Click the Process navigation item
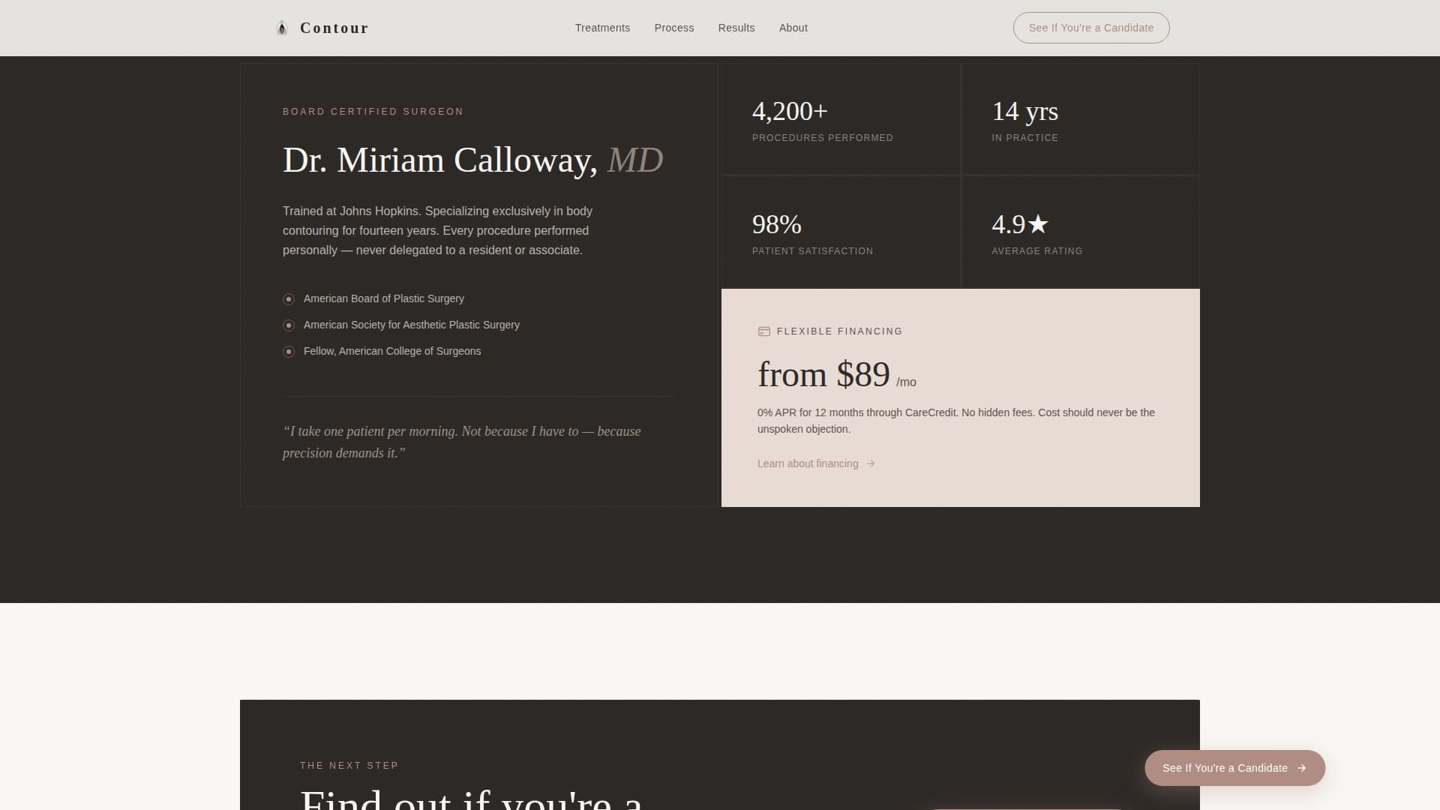The width and height of the screenshot is (1440, 810). click(673, 28)
